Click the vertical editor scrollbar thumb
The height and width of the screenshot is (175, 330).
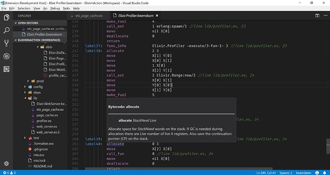tap(328, 146)
